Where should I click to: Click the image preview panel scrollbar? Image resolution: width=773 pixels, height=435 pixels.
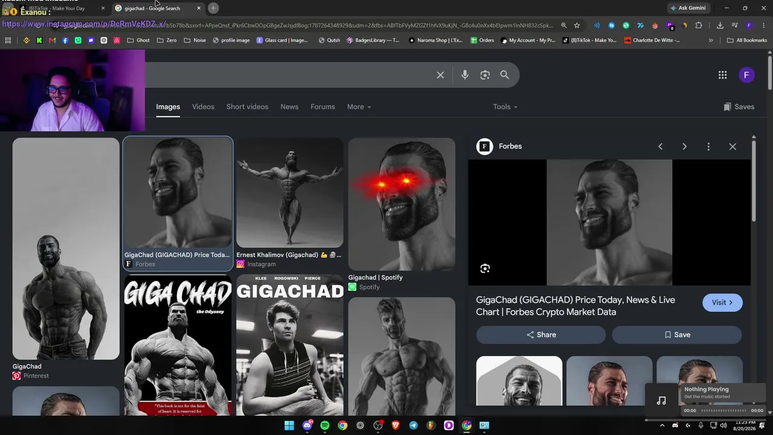click(754, 181)
